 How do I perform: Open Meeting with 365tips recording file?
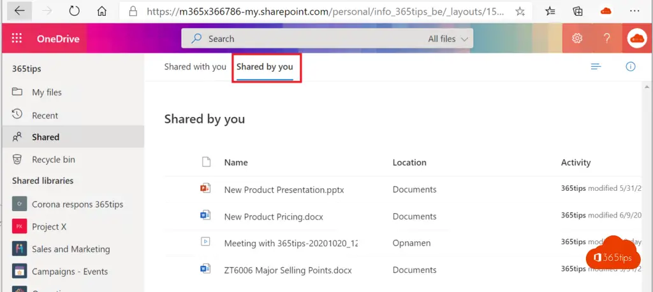click(x=291, y=244)
